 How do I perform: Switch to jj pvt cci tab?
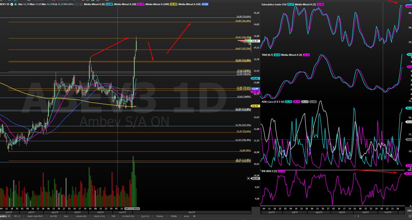coord(145,216)
